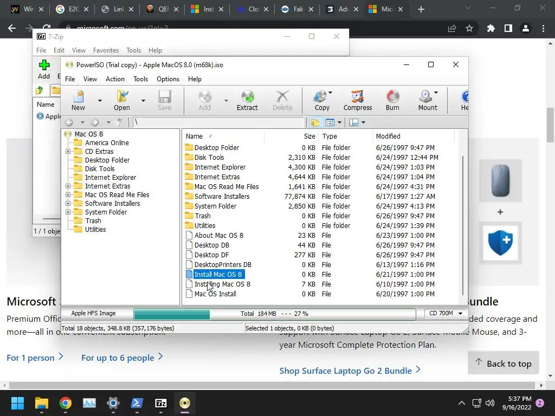555x416 pixels.
Task: Open 7-Zip from the taskbar
Action: pyautogui.click(x=160, y=403)
